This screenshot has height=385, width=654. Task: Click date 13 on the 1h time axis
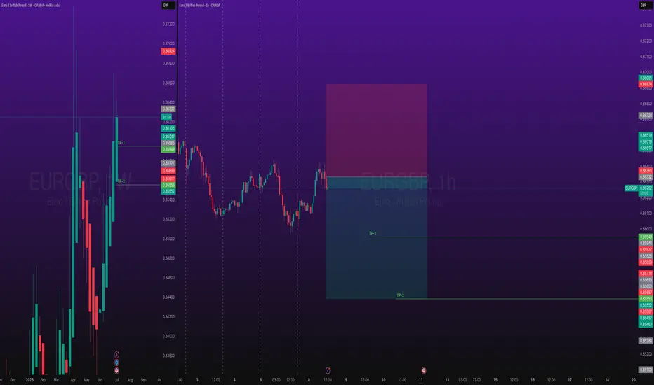click(447, 380)
